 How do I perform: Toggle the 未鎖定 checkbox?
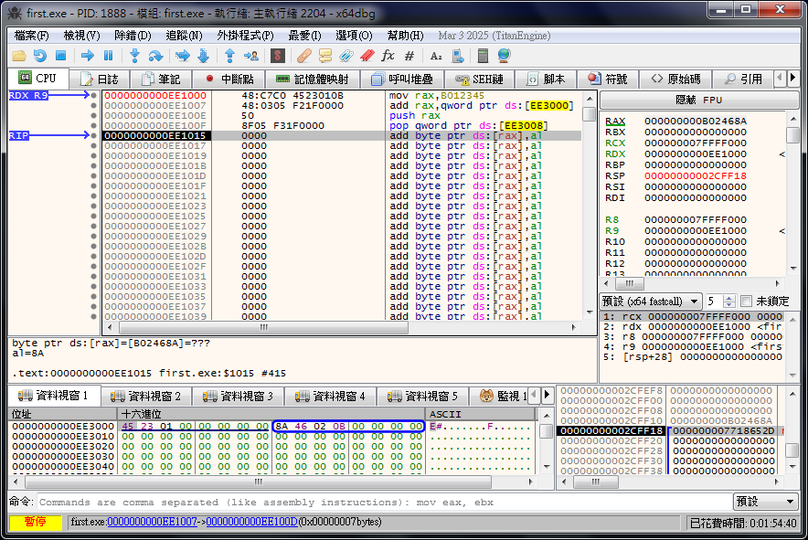[747, 302]
